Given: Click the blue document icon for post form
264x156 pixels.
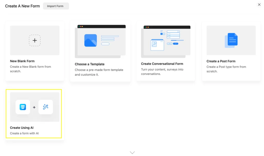Looking at the screenshot, I should pos(231,40).
